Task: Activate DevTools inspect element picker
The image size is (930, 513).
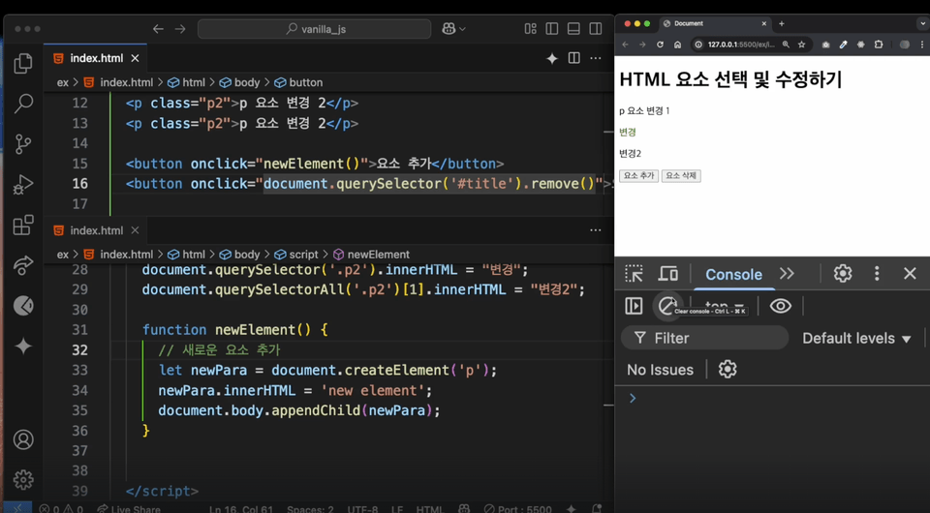Action: pos(634,273)
